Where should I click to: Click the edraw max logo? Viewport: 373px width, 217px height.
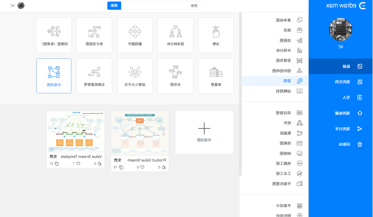[346, 6]
